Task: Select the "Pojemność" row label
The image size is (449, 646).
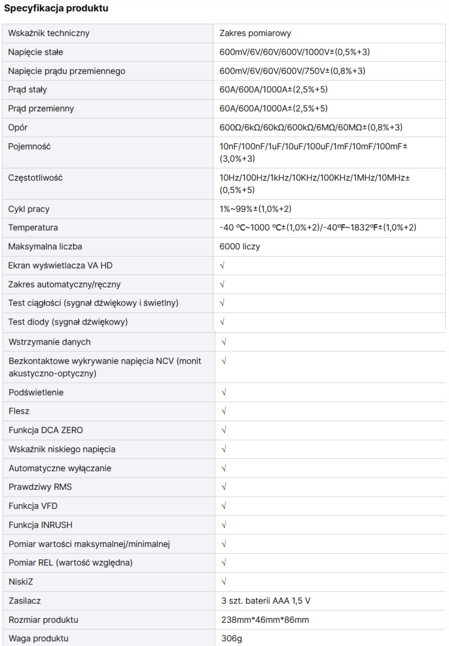Action: 29,146
